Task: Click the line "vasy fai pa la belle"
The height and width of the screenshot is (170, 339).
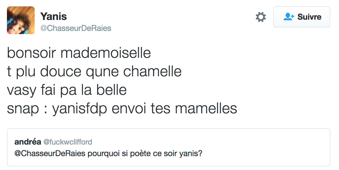Action: (x=67, y=90)
